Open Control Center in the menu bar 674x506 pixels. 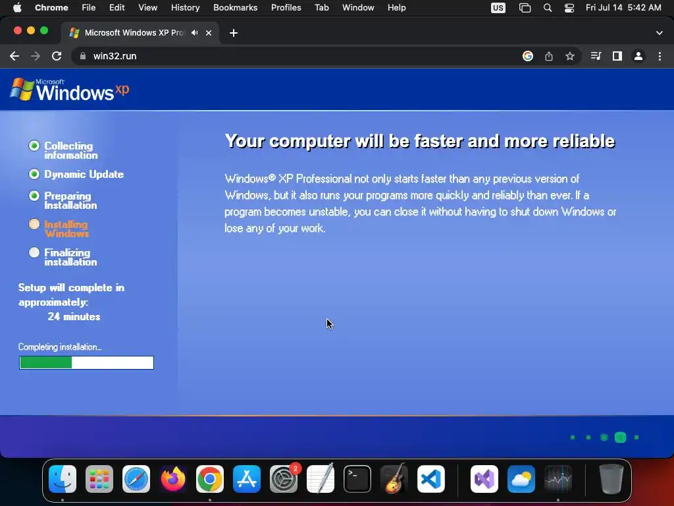coord(569,8)
